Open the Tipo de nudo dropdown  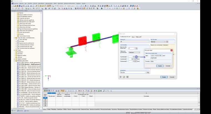point(158,42)
